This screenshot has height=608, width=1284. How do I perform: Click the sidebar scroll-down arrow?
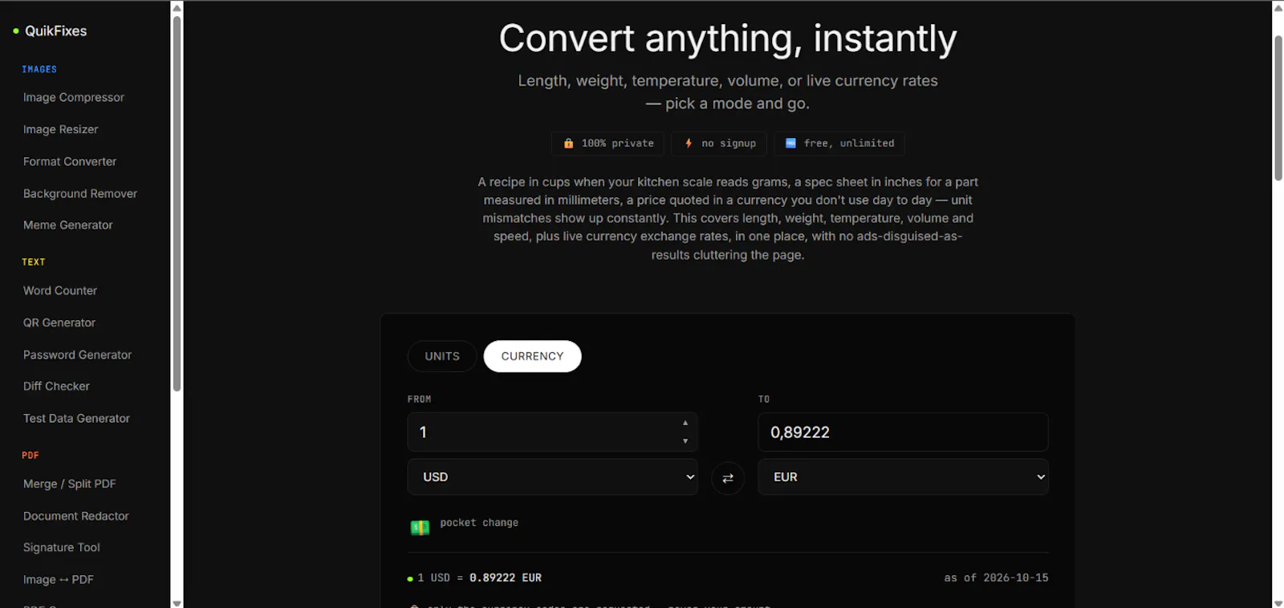[x=177, y=602]
